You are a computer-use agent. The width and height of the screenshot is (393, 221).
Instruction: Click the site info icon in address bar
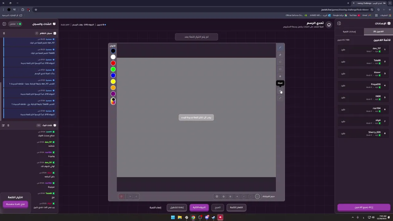click(x=372, y=10)
